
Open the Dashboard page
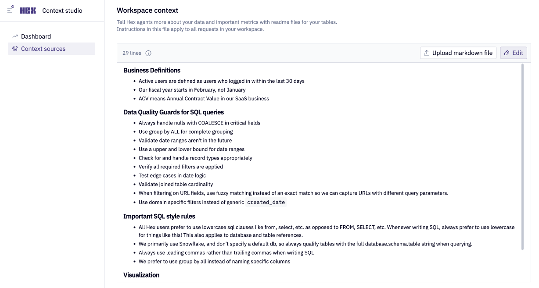pos(36,36)
